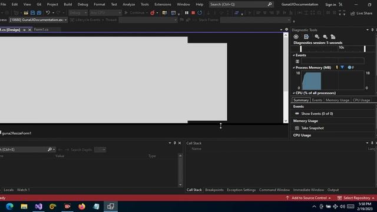Click Take Snapshot link
This screenshot has width=377, height=212.
point(312,128)
